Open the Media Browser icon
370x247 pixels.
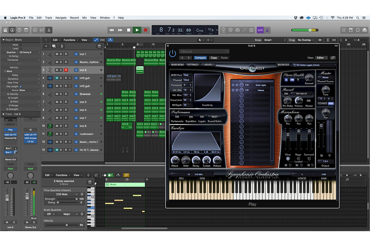pyautogui.click(x=365, y=30)
